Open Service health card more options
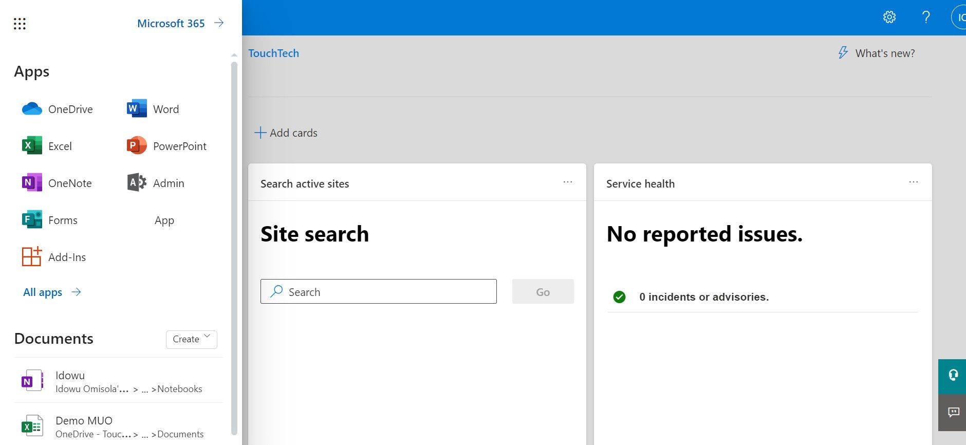966x445 pixels. pos(913,182)
